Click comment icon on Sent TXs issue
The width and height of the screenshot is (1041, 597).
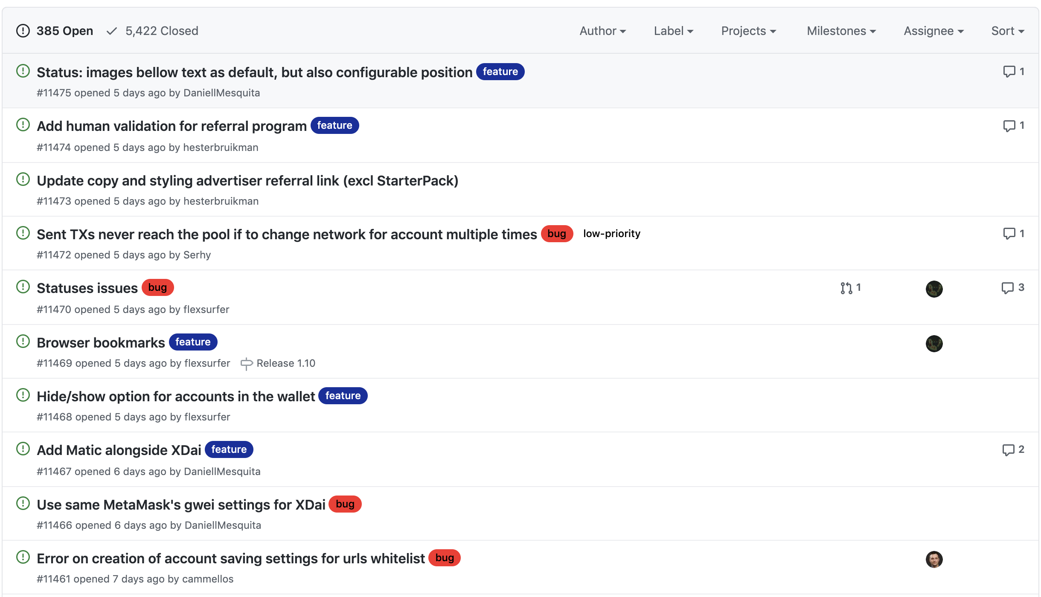pyautogui.click(x=1009, y=234)
